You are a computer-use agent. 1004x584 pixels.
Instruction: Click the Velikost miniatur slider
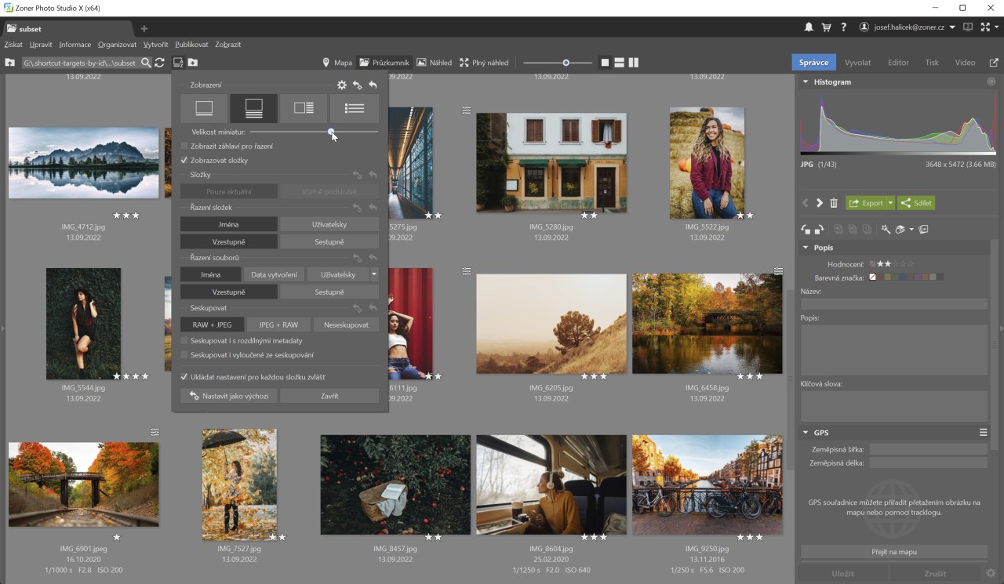[x=331, y=132]
